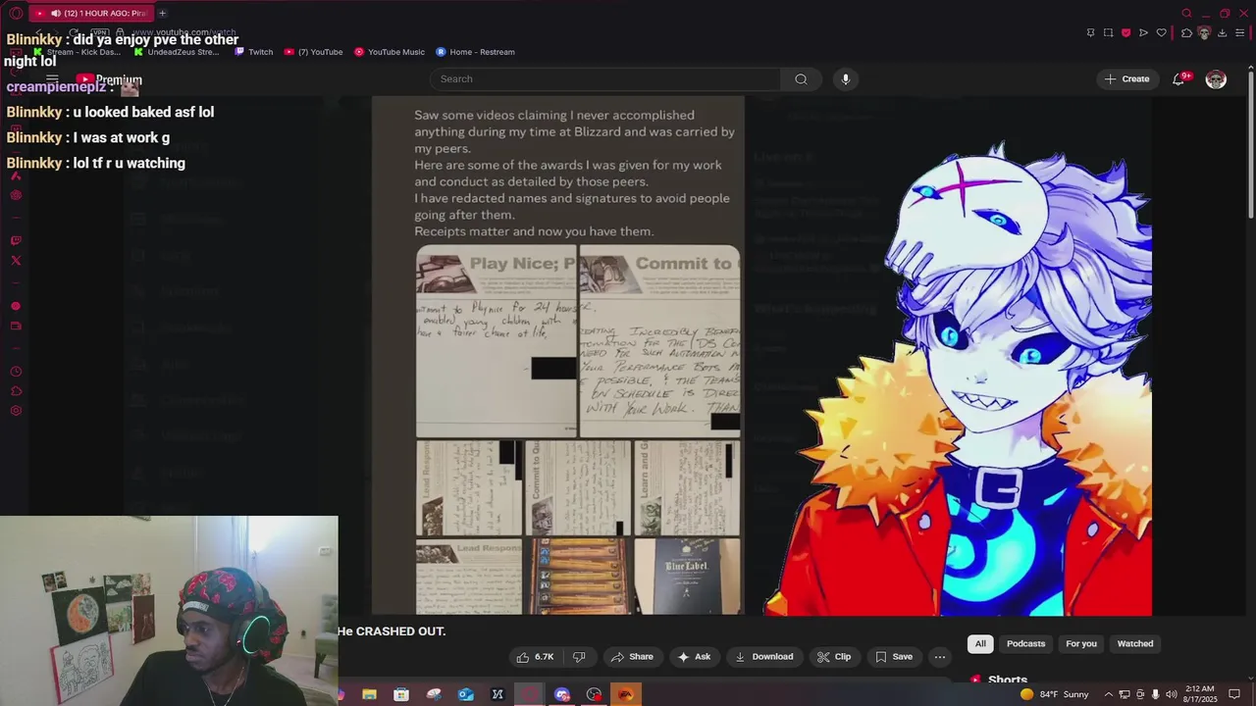This screenshot has width=1256, height=706.
Task: Take a snapshot with the capture icon
Action: 1108,32
